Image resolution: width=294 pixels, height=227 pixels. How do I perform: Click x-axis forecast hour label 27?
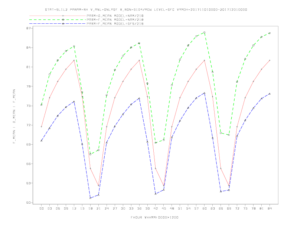pyautogui.click(x=115, y=208)
